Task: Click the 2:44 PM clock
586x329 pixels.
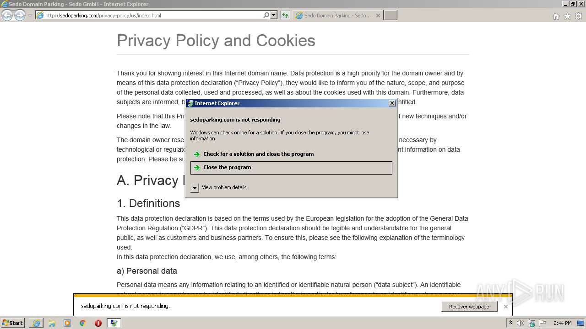Action: 562,323
